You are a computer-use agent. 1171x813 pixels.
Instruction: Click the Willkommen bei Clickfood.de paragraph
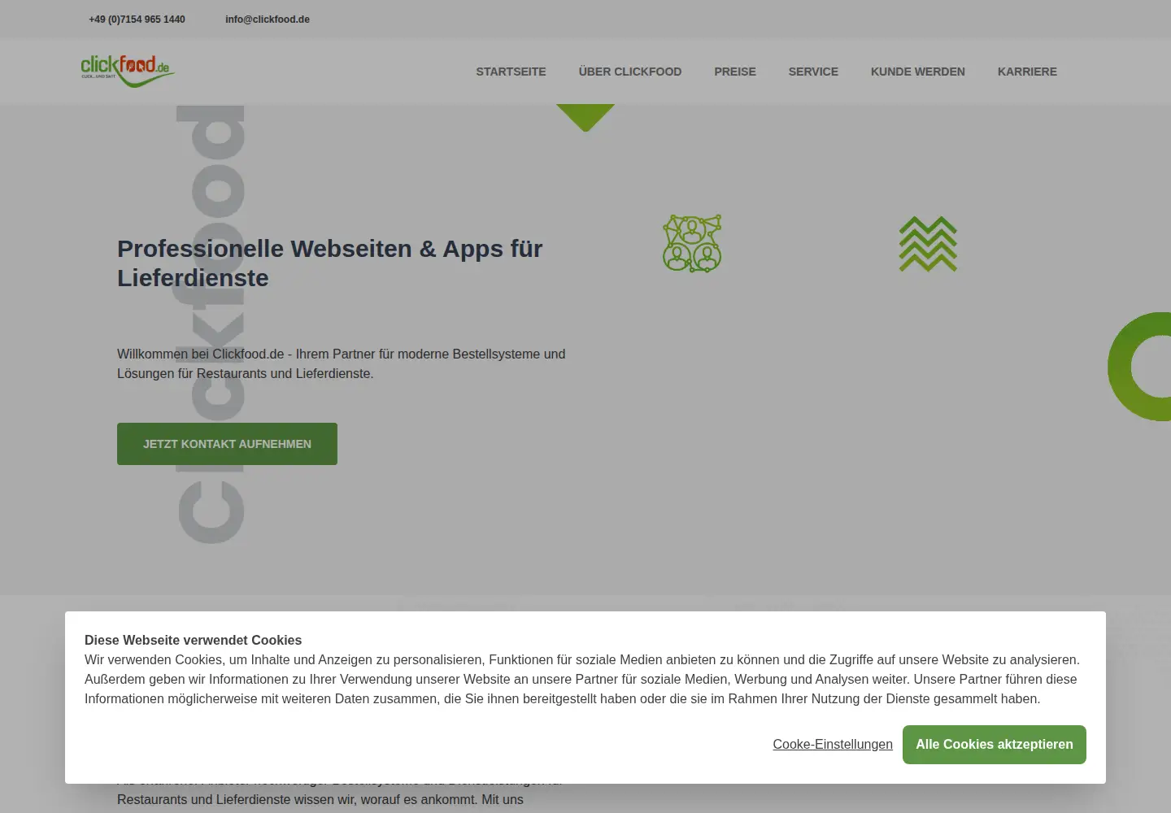pyautogui.click(x=341, y=364)
